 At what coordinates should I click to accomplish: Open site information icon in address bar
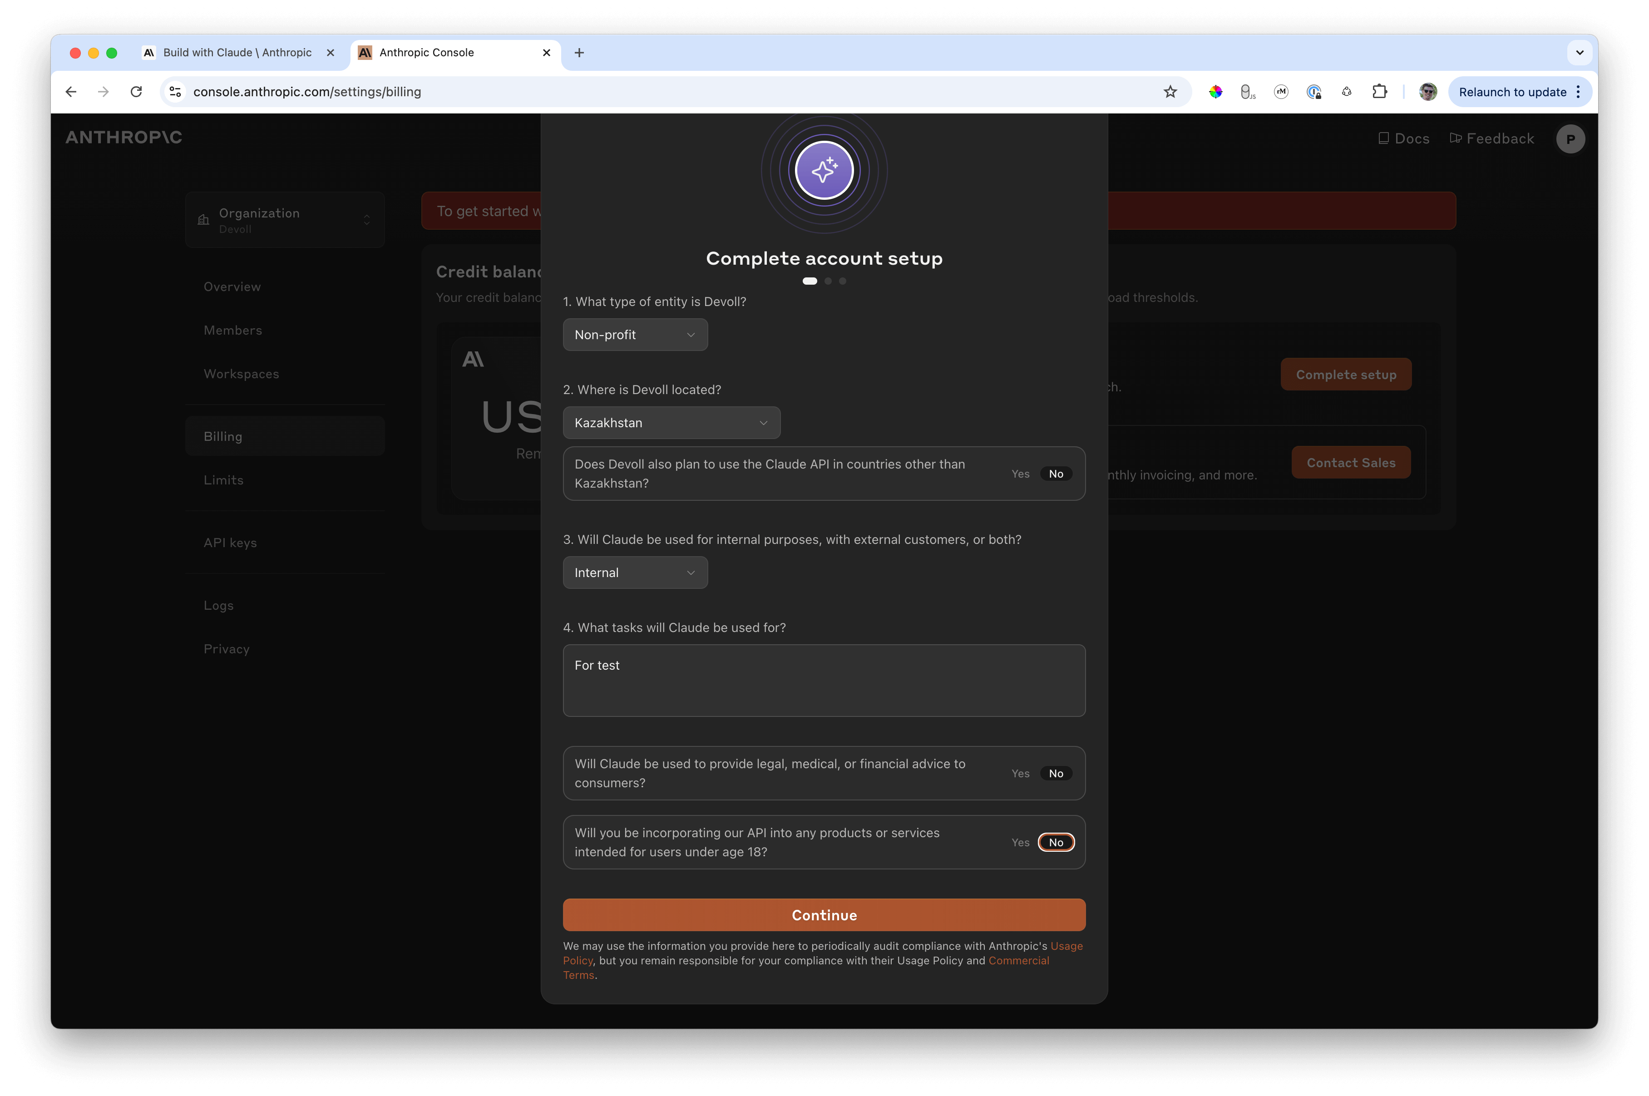tap(175, 92)
